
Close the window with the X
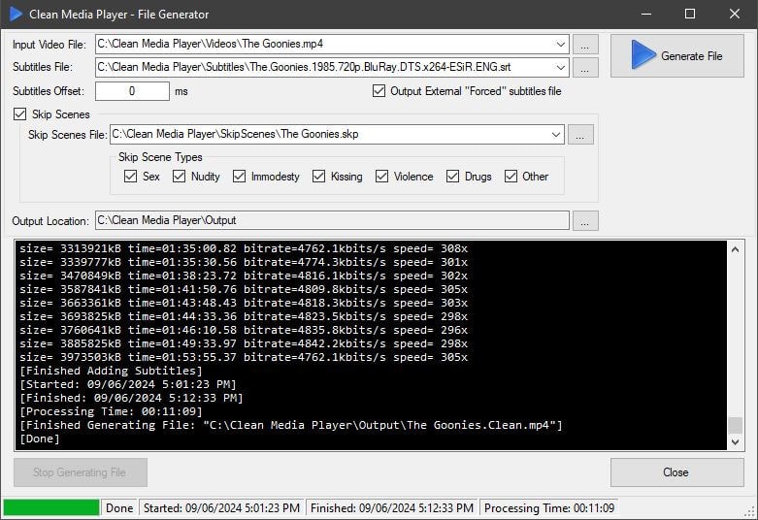tap(735, 14)
